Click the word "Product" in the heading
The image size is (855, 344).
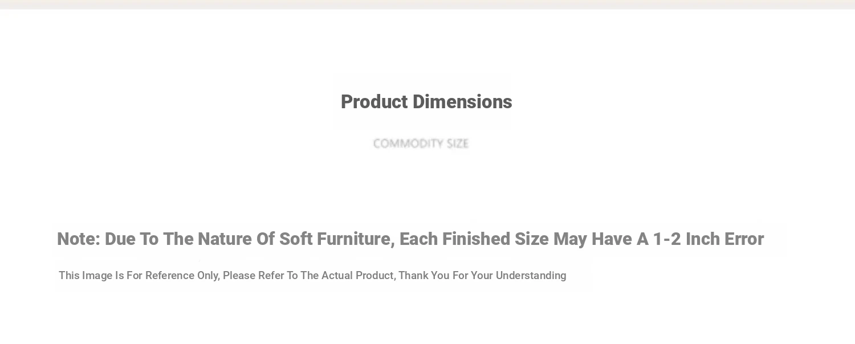tap(374, 102)
